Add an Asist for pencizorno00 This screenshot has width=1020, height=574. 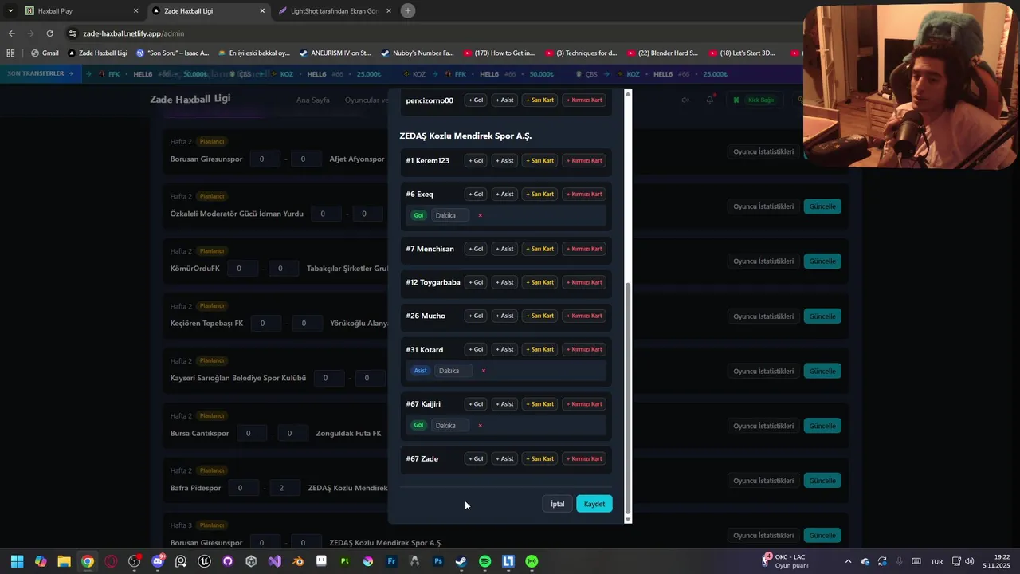click(x=504, y=100)
